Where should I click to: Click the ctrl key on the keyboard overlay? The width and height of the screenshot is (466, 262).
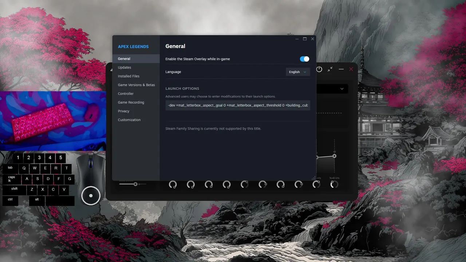[x=10, y=201]
